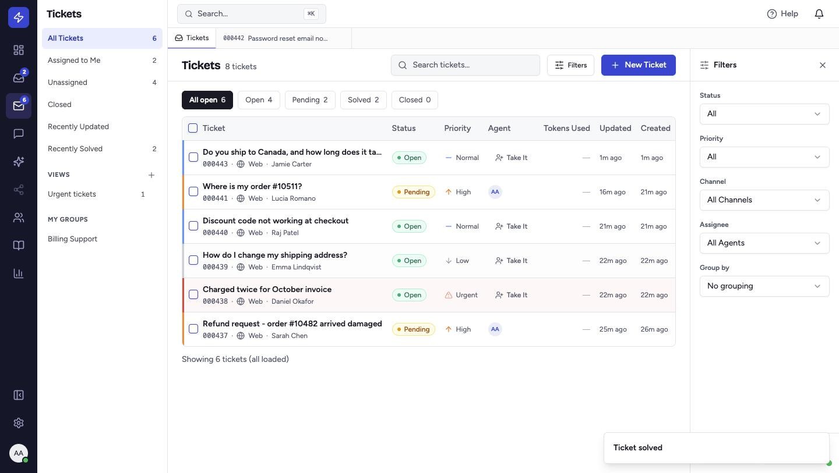This screenshot has width=839, height=473.
Task: Select checkbox for Discount code not working
Action: click(x=193, y=226)
